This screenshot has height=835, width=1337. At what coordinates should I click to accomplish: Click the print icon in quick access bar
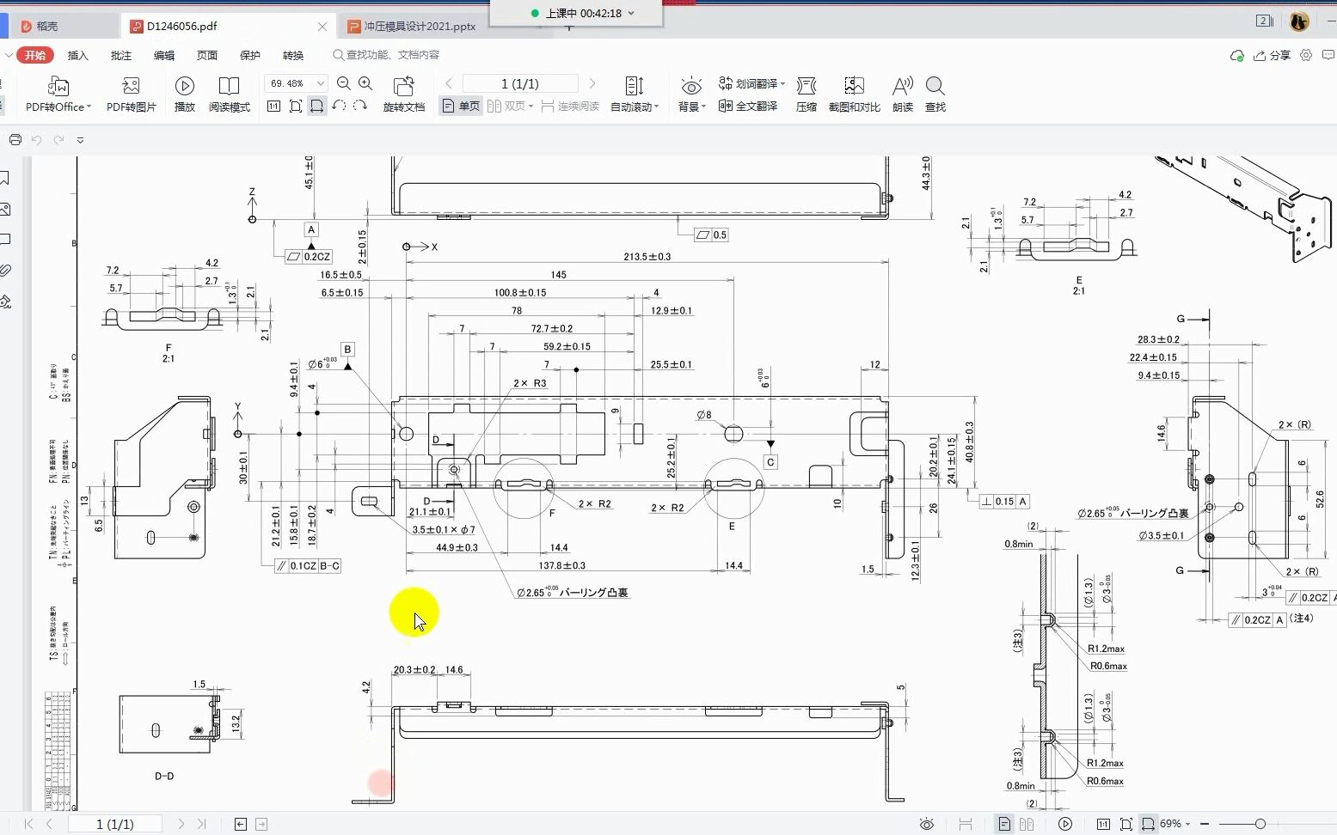point(15,140)
